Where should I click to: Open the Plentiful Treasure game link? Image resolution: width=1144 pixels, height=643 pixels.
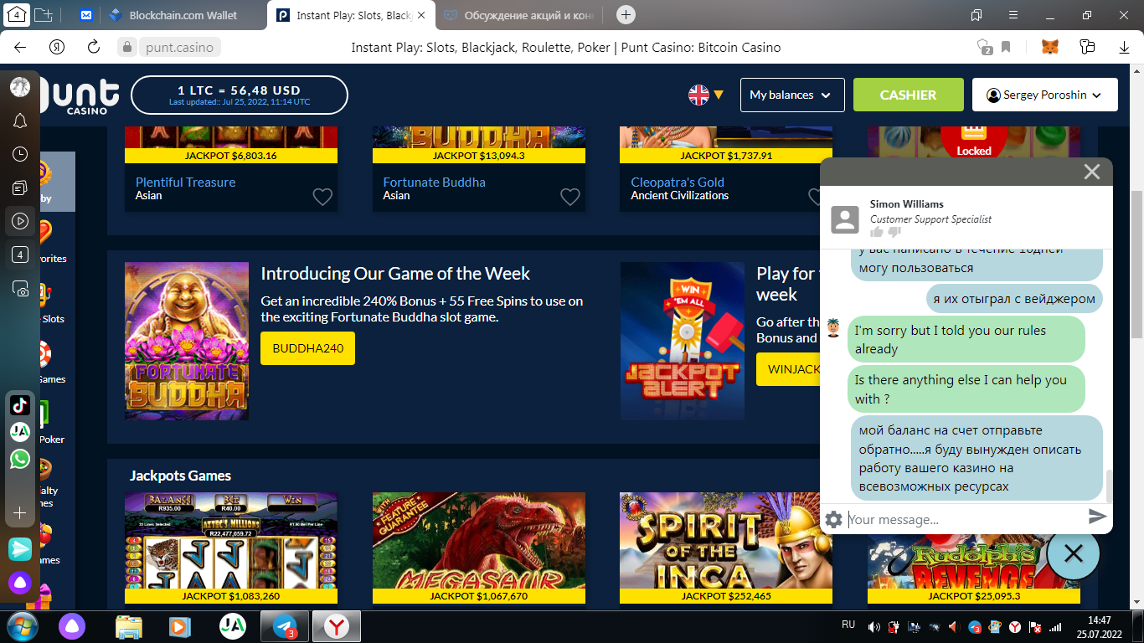pos(185,182)
